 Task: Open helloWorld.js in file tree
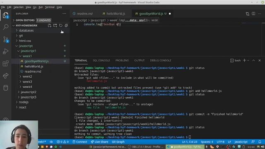[x=34, y=66]
